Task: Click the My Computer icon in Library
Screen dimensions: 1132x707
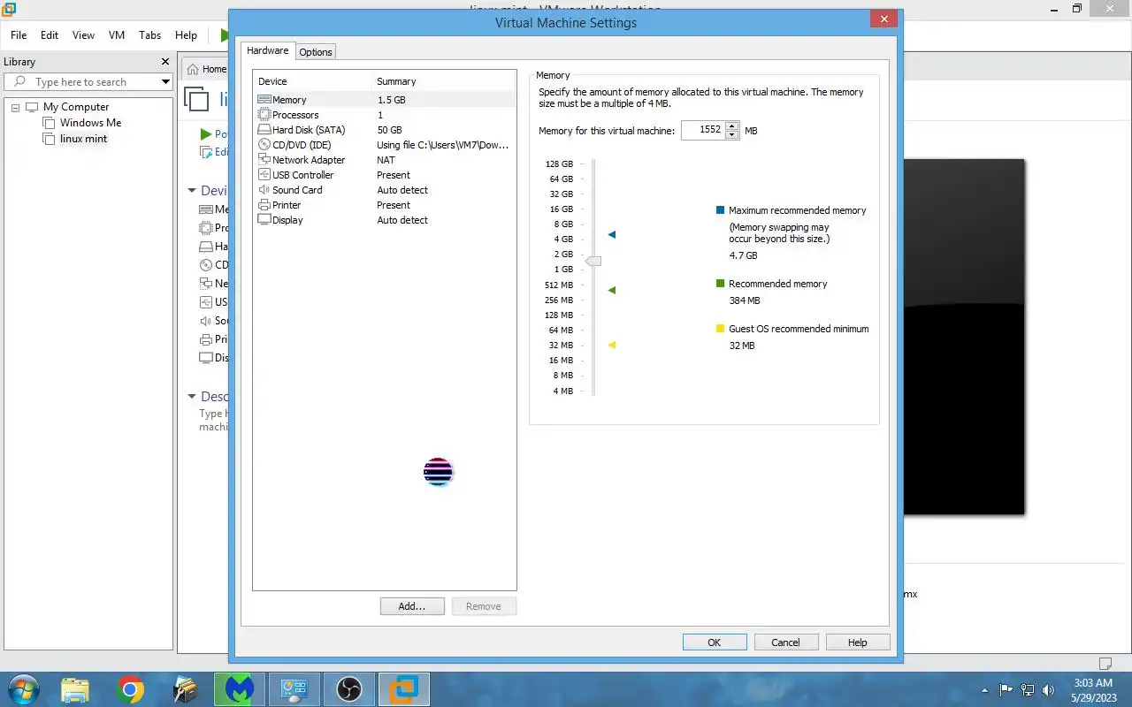Action: pos(33,107)
